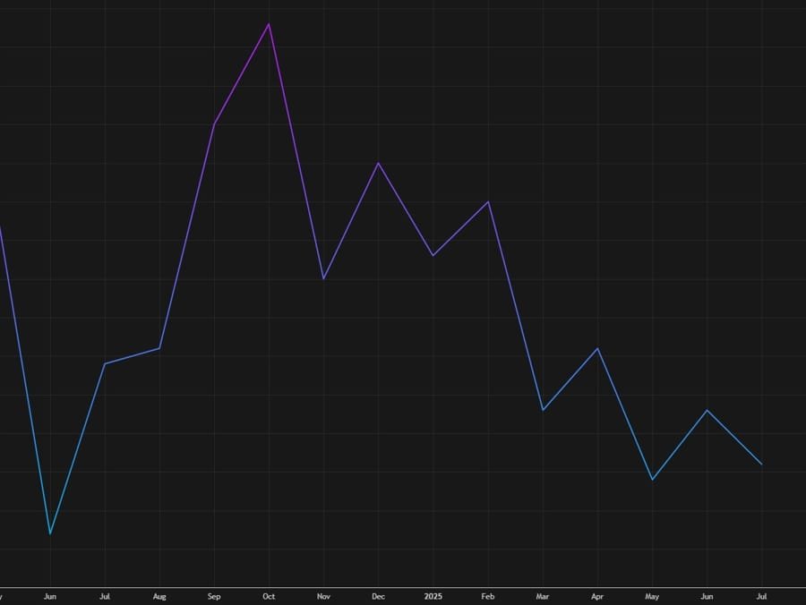Viewport: 806px width, 605px height.
Task: Select the November dip on the line
Action: [323, 279]
